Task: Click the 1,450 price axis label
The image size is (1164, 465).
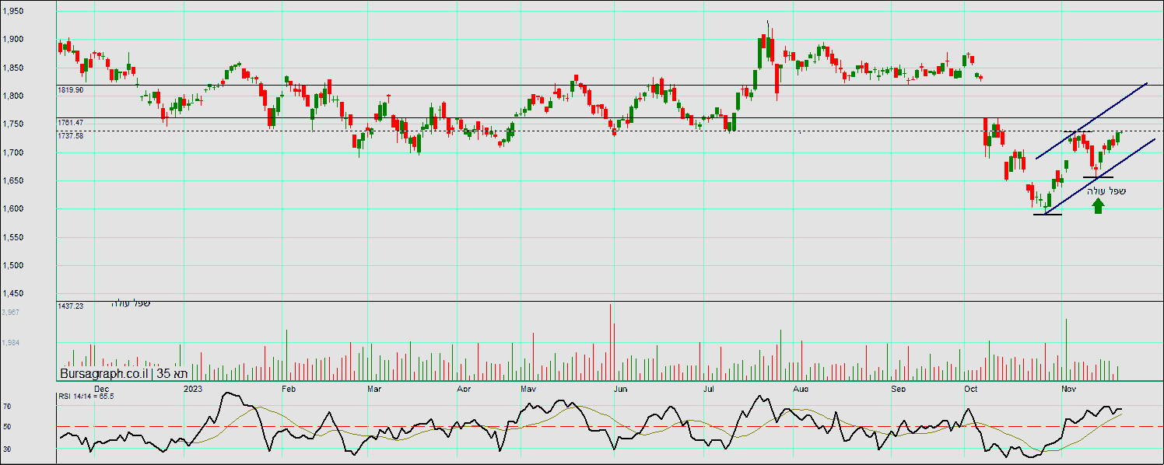Action: pos(12,294)
